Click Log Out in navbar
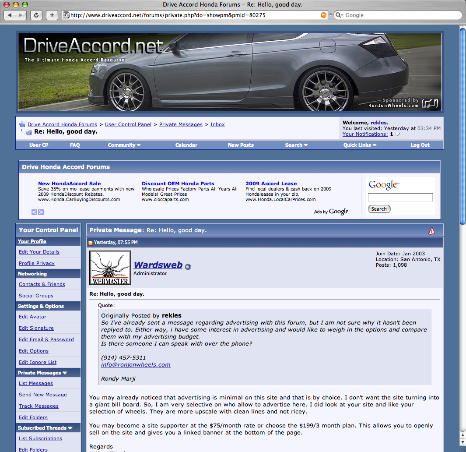This screenshot has width=466, height=452. pos(420,145)
